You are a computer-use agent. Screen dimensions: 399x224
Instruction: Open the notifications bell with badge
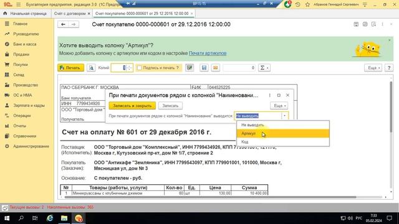288,4
